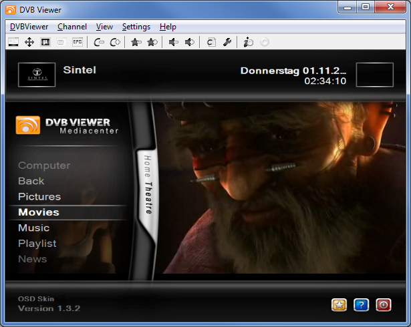This screenshot has height=327, width=411.
Task: Click the yellow star favourites button
Action: pyautogui.click(x=339, y=305)
